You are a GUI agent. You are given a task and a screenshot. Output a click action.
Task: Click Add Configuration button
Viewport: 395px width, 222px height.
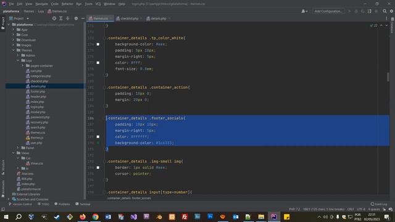[x=328, y=11]
